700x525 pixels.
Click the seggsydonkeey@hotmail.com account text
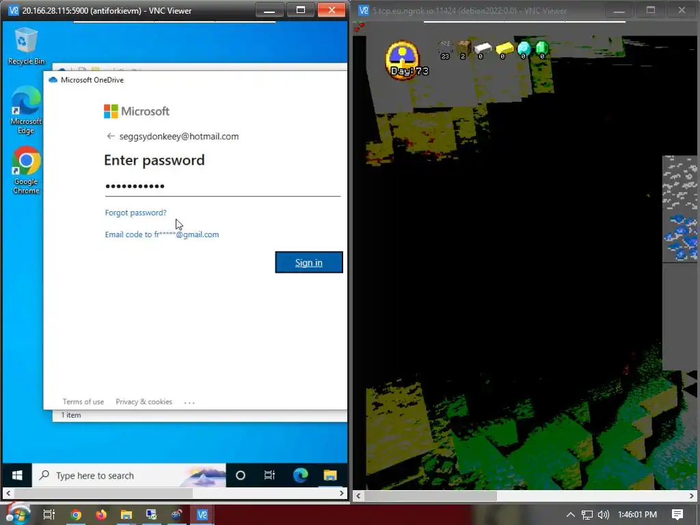point(179,136)
